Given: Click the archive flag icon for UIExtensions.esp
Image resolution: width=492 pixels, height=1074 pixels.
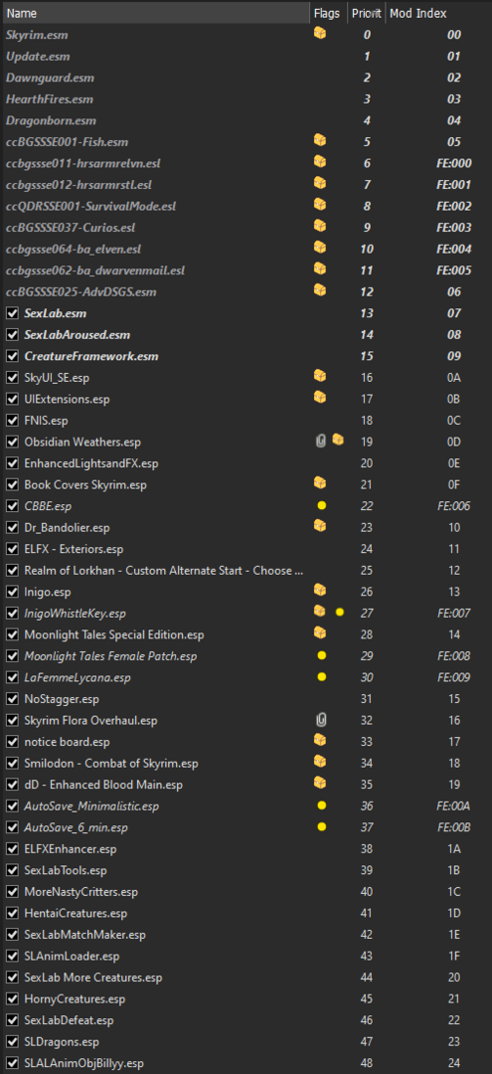Looking at the screenshot, I should [320, 397].
